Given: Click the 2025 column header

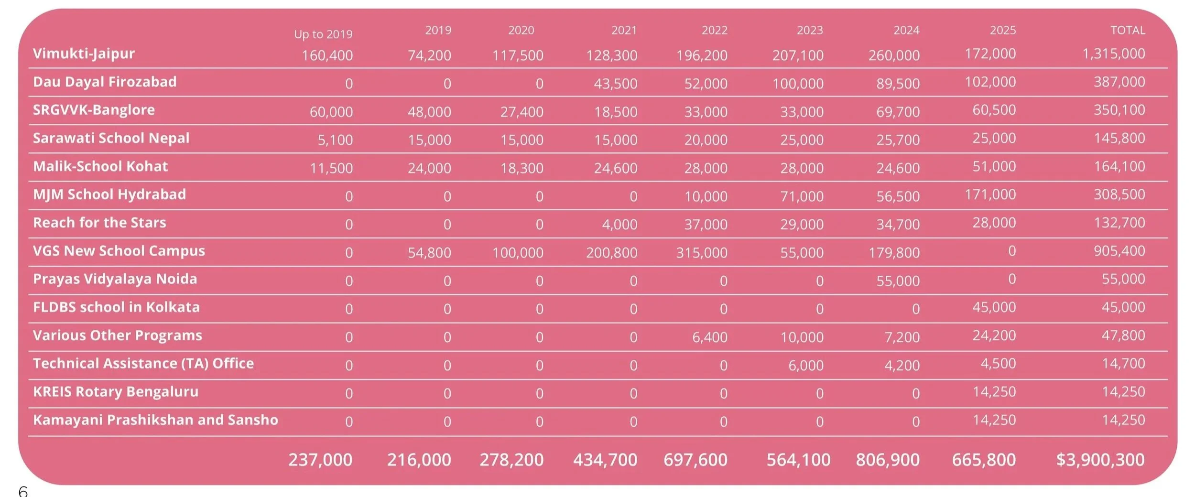Looking at the screenshot, I should [1003, 31].
